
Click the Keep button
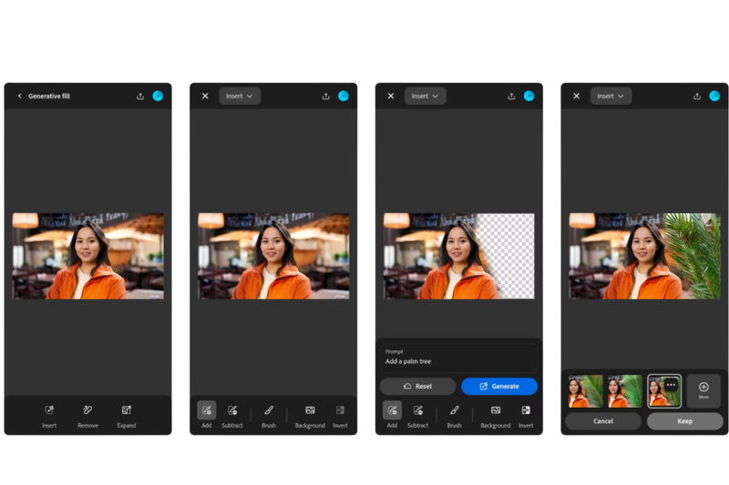click(684, 421)
